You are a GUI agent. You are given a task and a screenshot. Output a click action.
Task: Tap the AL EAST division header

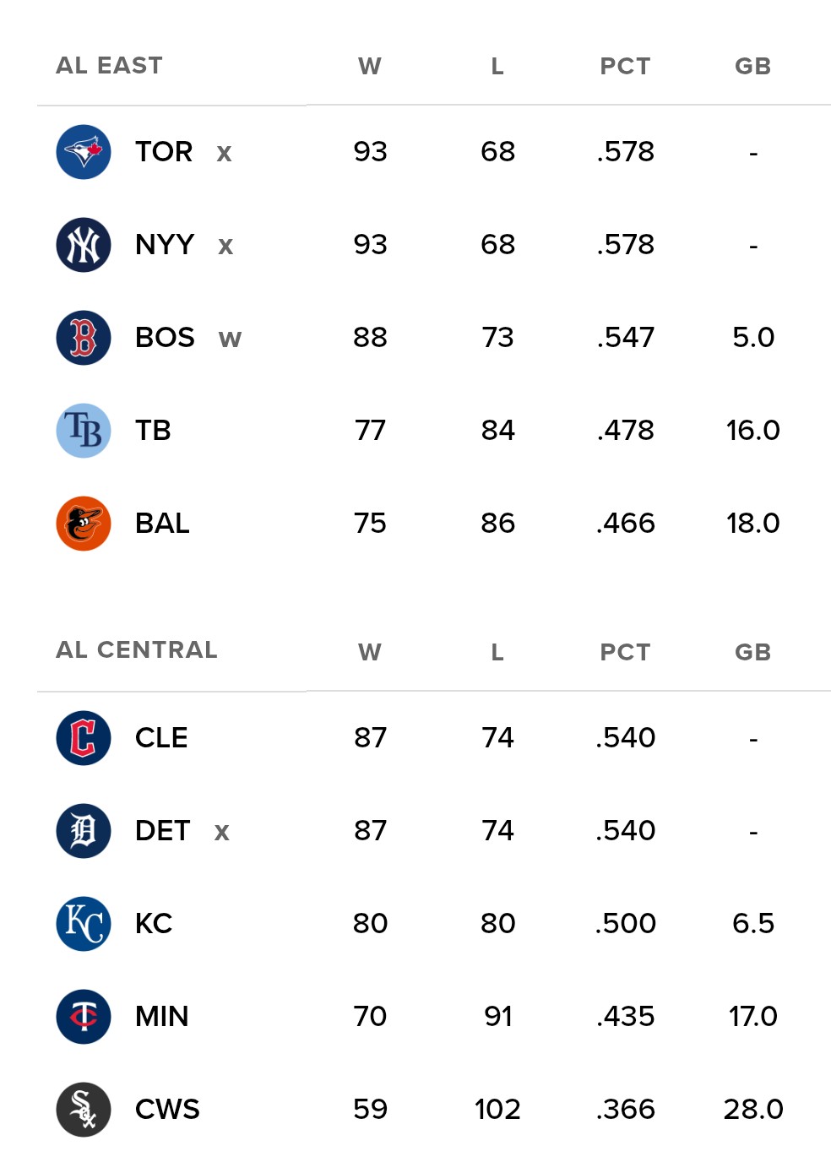109,66
